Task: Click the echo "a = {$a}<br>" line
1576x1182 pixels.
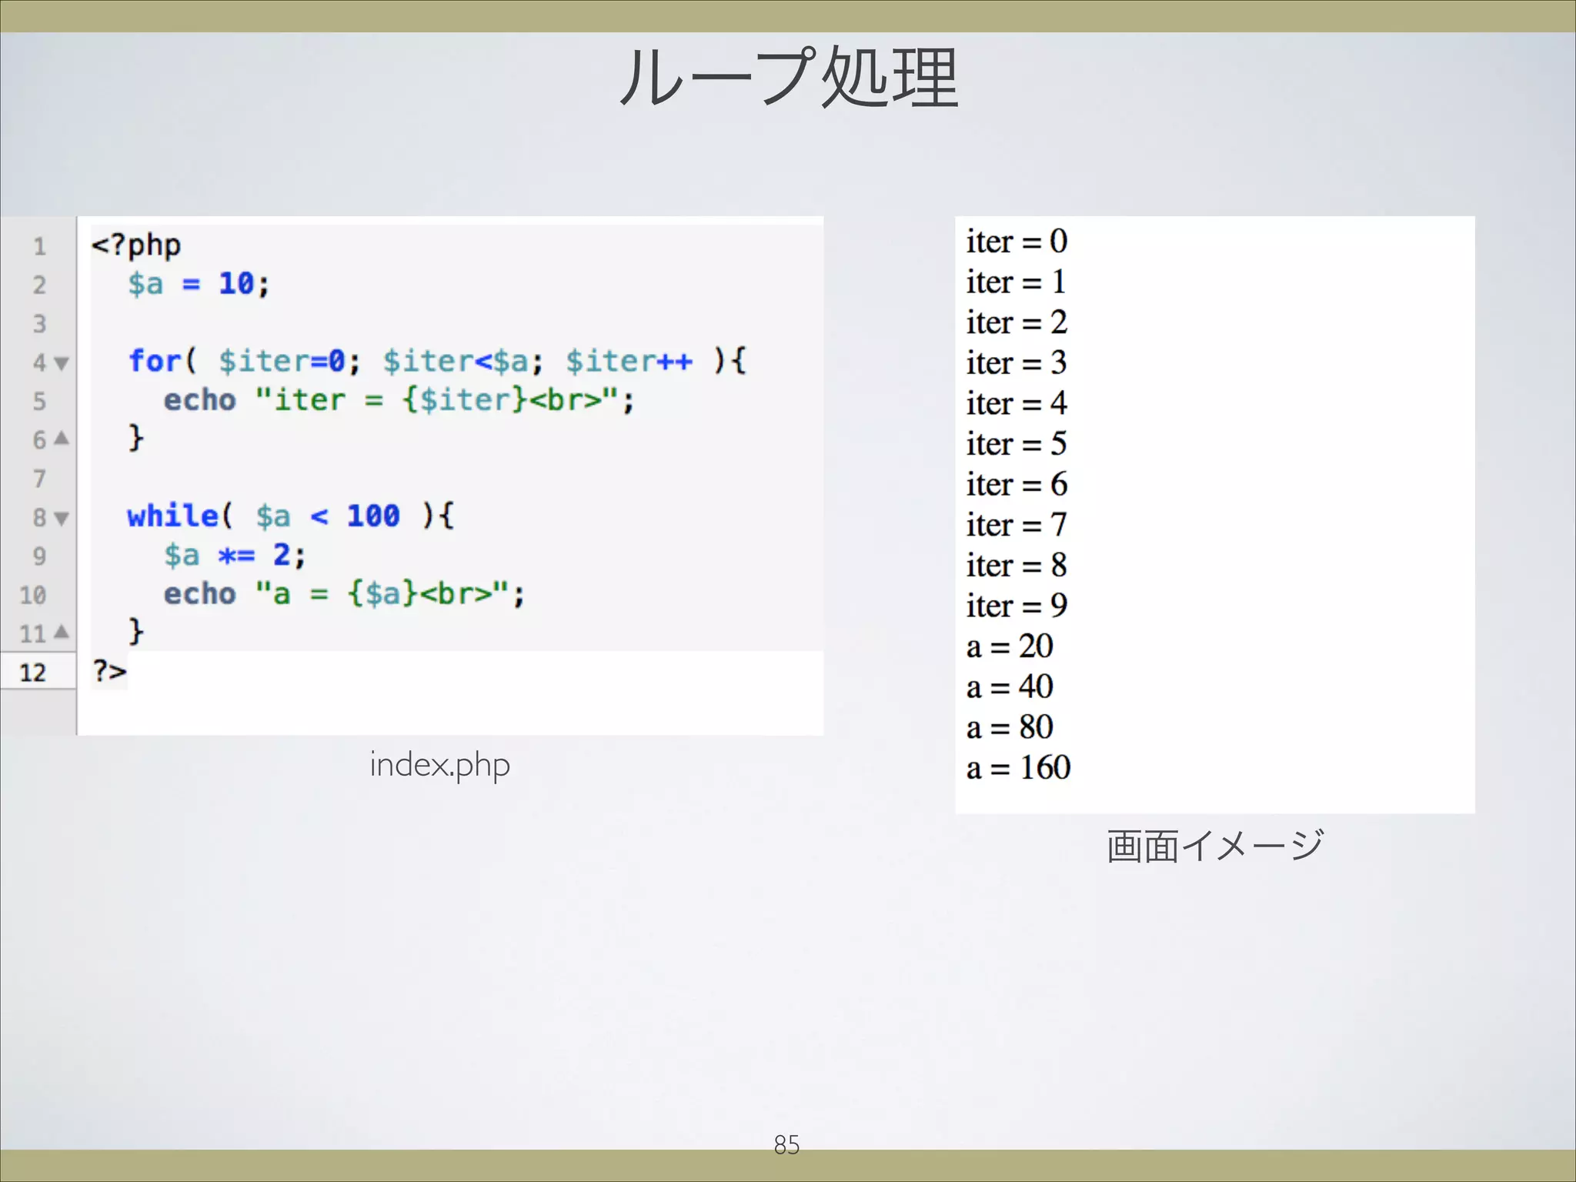Action: (344, 594)
